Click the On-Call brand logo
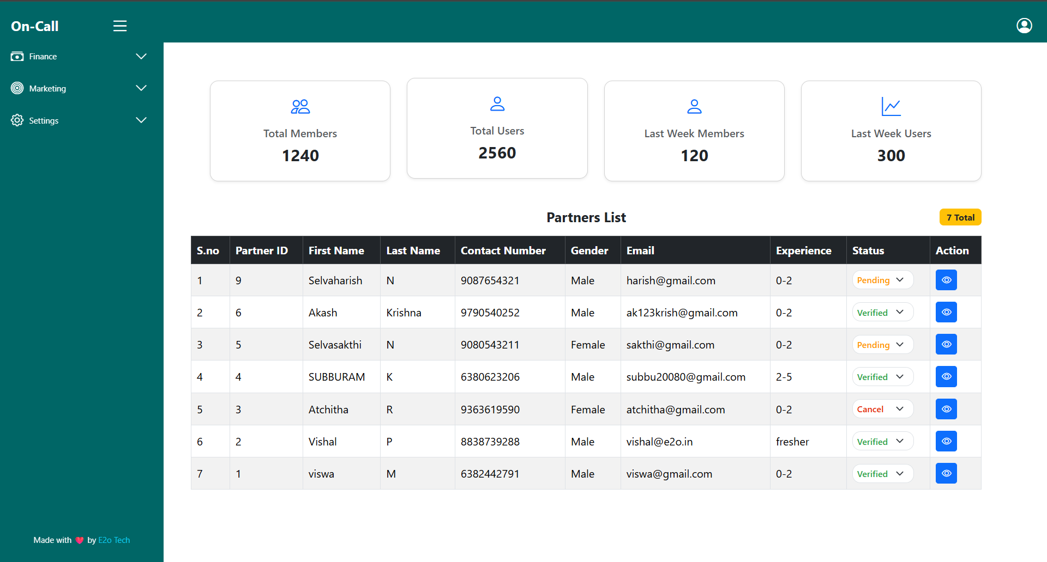Image resolution: width=1047 pixels, height=562 pixels. (35, 26)
